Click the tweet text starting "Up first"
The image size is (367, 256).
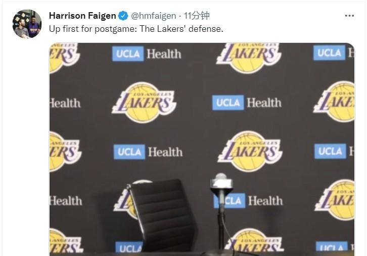[x=136, y=29]
